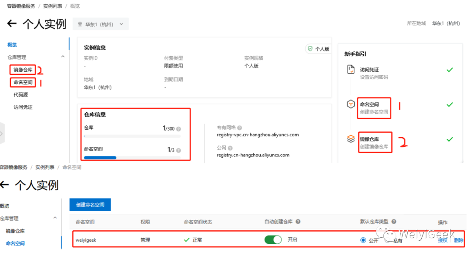Click registry.cn-hangzhou.aliyuncs.com public address

pos(253,155)
